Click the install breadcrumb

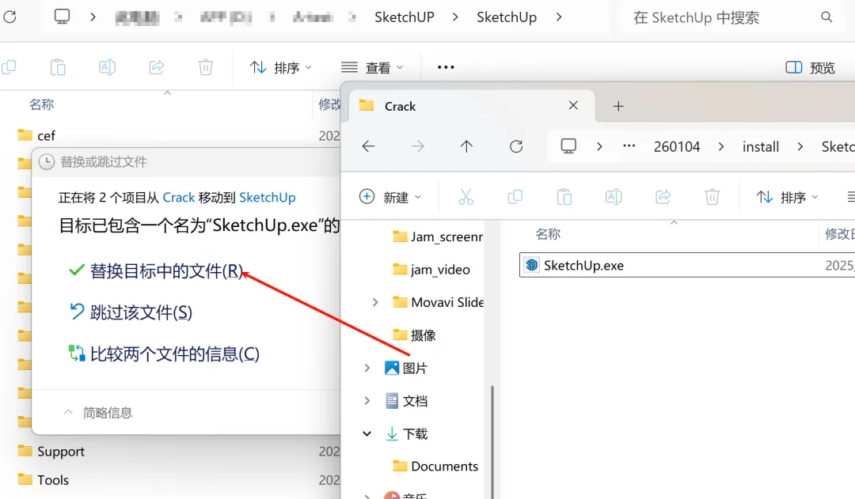point(761,146)
